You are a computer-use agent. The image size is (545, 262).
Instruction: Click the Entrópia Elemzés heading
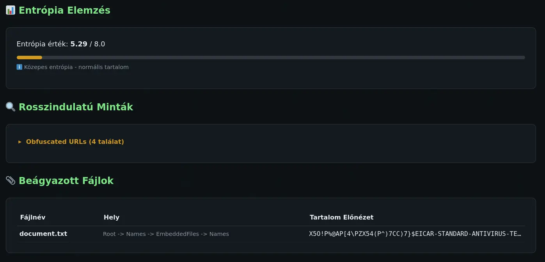(x=64, y=10)
